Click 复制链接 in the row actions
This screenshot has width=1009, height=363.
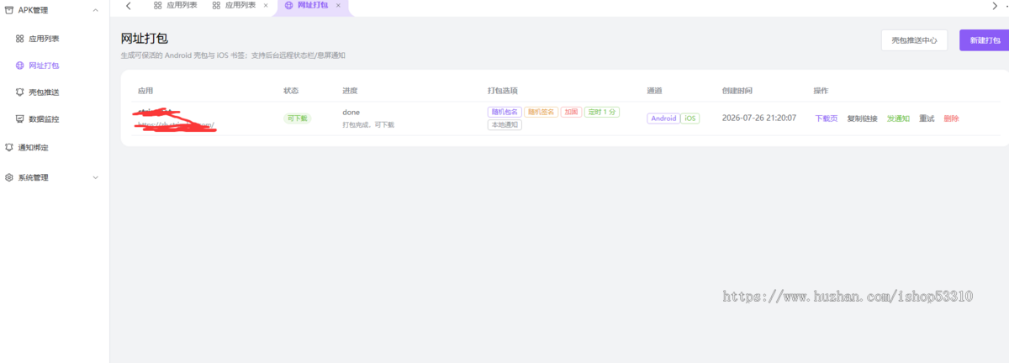coord(862,118)
